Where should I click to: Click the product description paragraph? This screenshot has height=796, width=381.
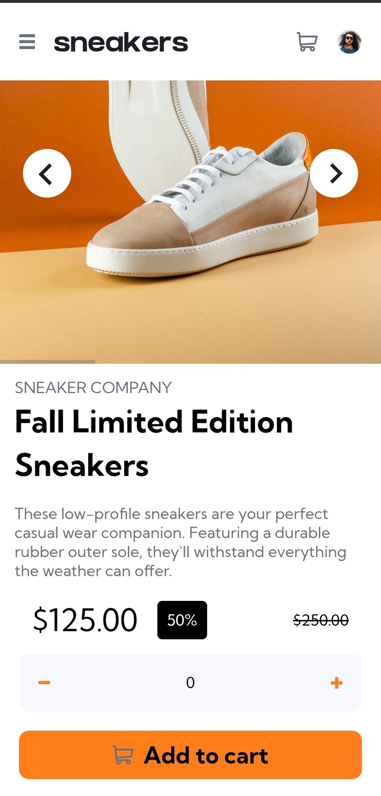click(180, 542)
